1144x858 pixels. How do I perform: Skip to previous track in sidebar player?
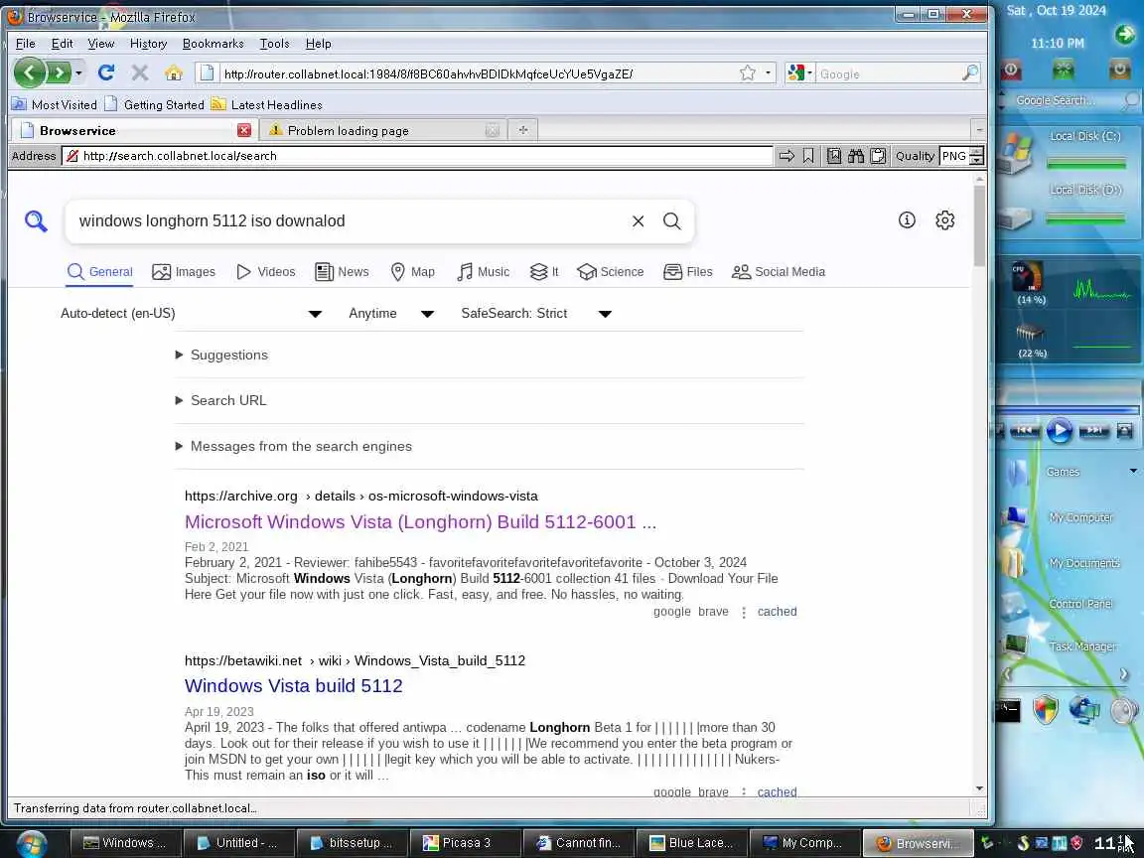coord(1025,431)
